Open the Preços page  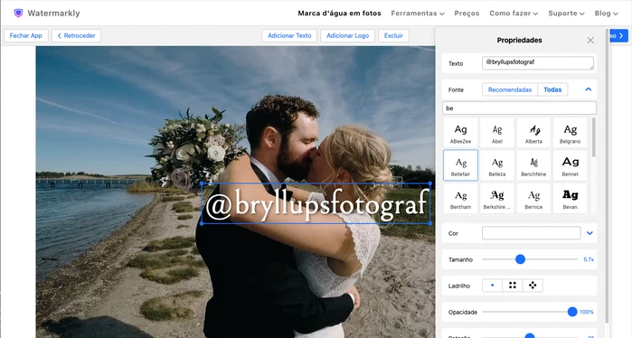467,14
